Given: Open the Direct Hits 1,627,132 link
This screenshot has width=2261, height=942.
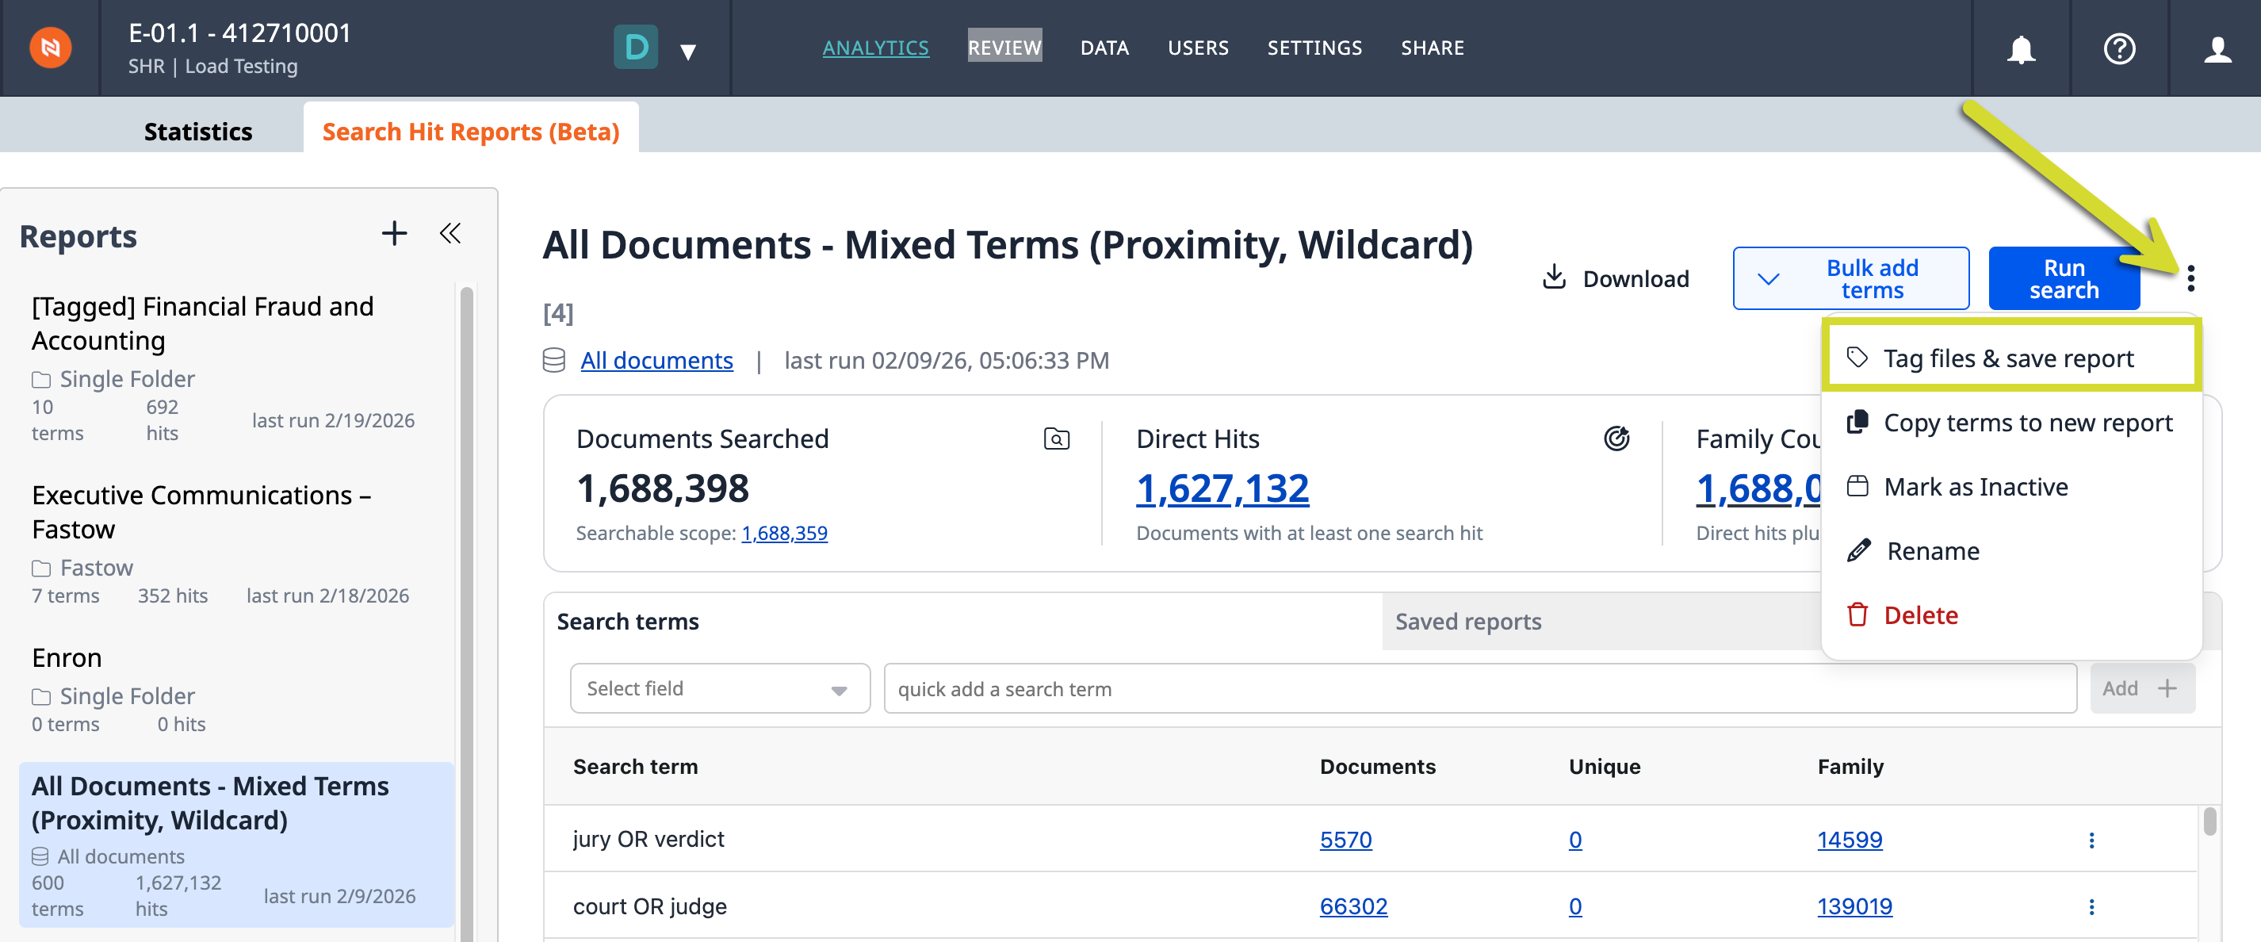Looking at the screenshot, I should tap(1222, 488).
